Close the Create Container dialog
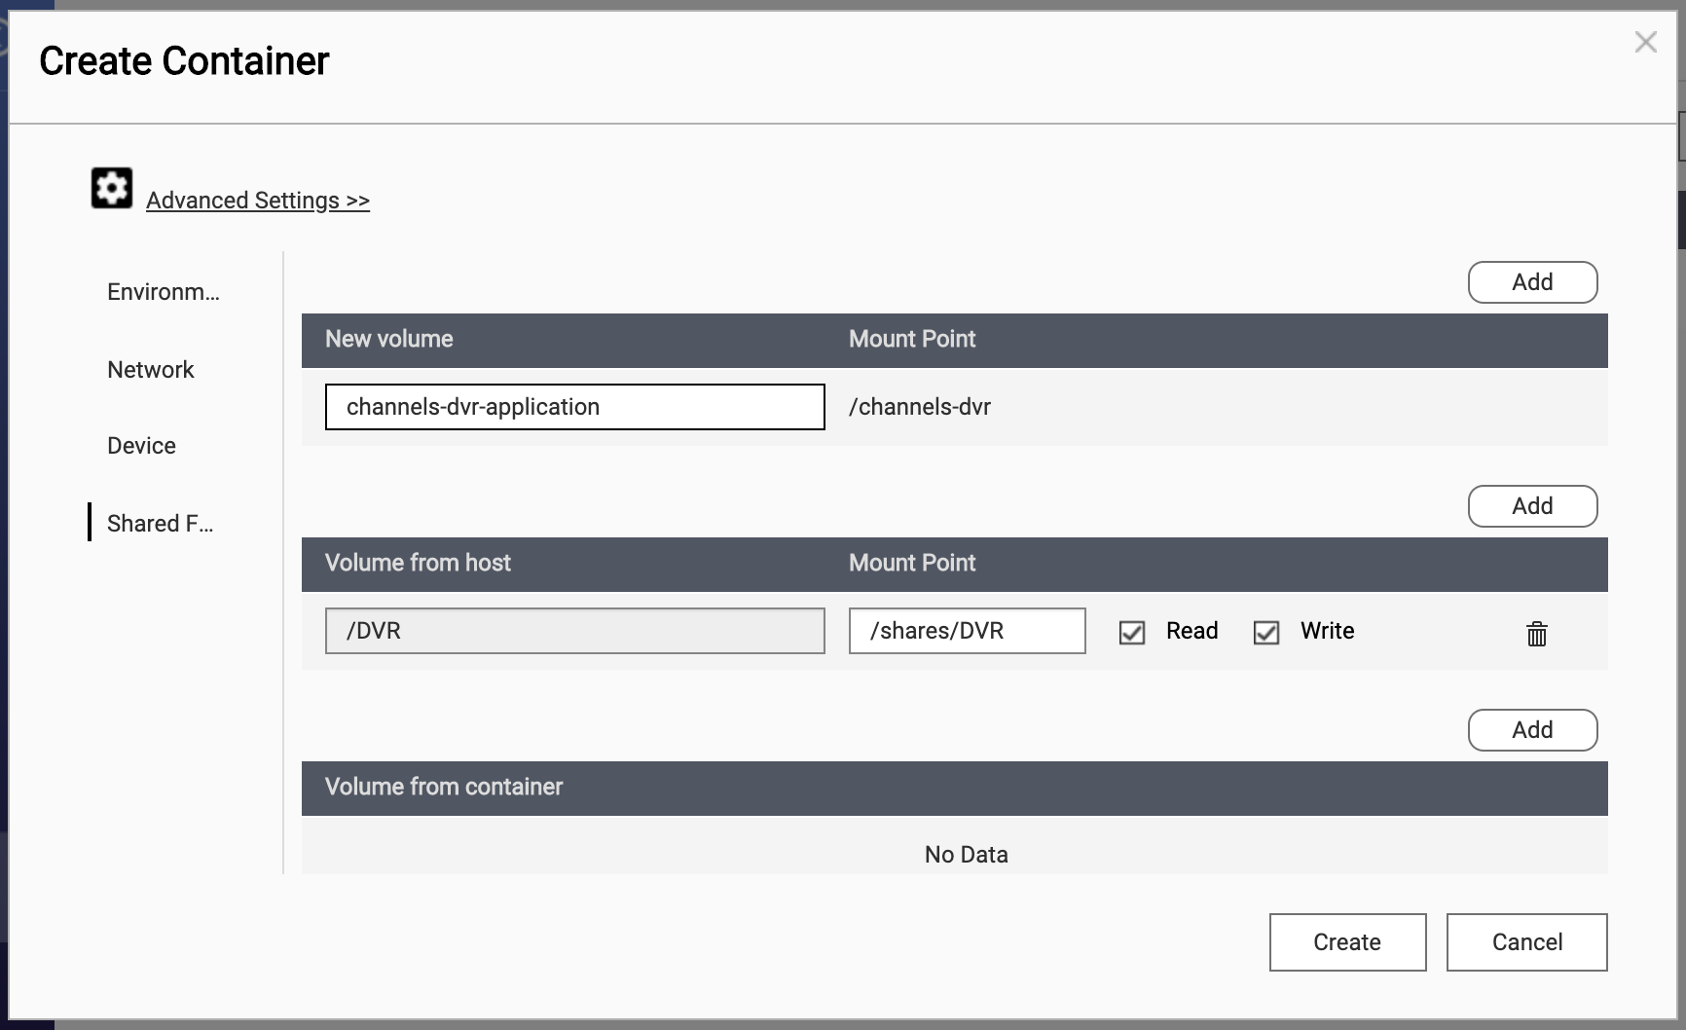The image size is (1686, 1030). pos(1645,42)
